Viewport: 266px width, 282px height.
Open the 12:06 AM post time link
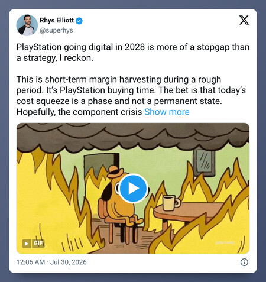pos(31,262)
